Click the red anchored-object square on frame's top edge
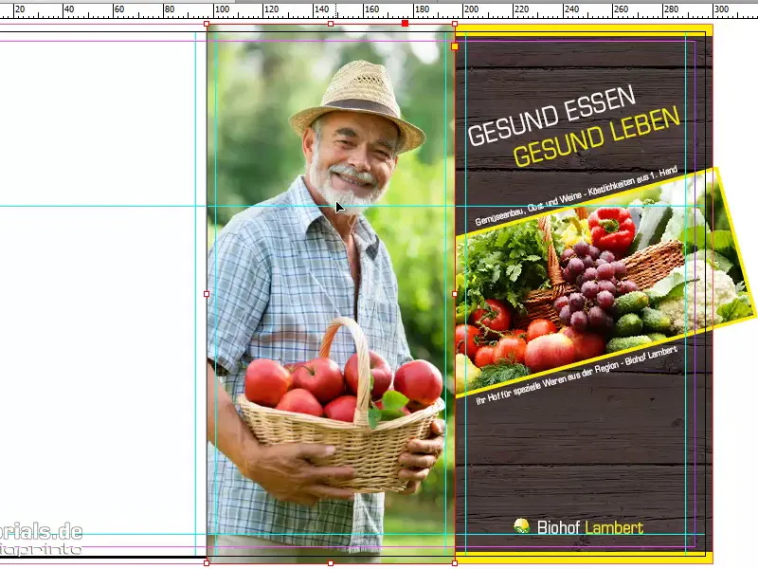The width and height of the screenshot is (758, 569). click(x=405, y=23)
